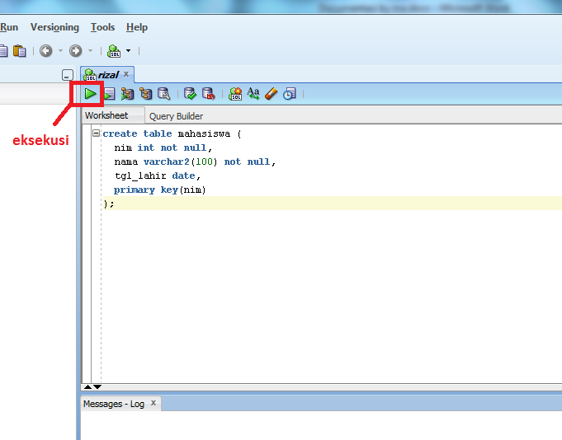Run the statement with green play icon
562x440 pixels.
pos(90,94)
